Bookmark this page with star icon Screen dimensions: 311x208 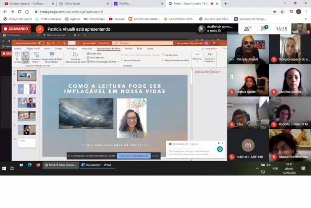click(282, 12)
